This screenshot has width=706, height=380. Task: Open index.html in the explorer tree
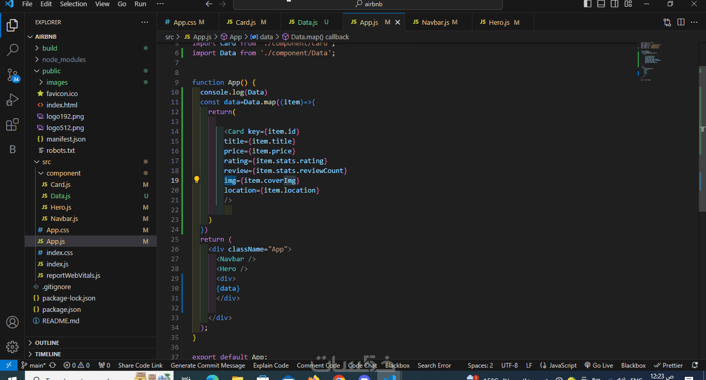[x=90, y=105]
